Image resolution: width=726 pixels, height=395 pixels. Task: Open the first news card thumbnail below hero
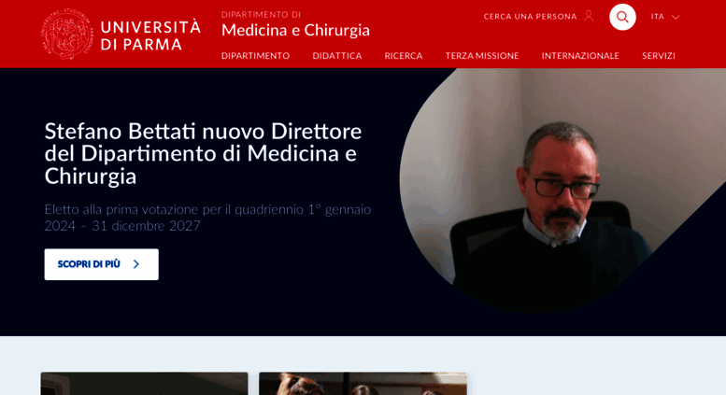pos(145,384)
